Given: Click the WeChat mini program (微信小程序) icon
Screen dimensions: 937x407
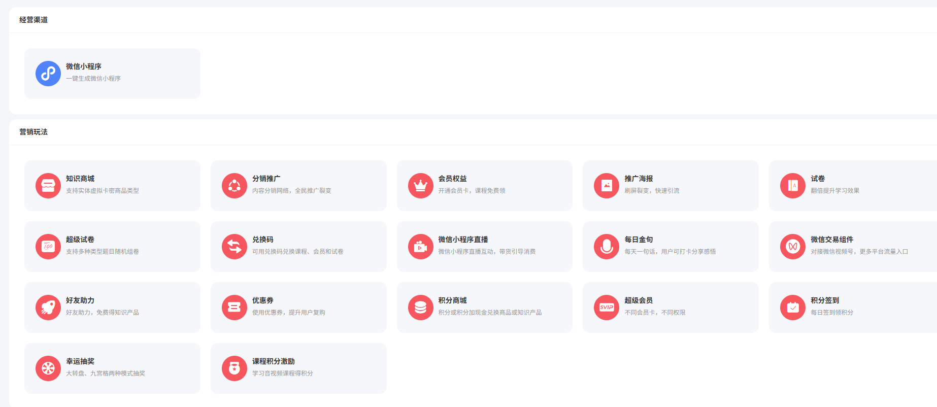Looking at the screenshot, I should coord(48,74).
